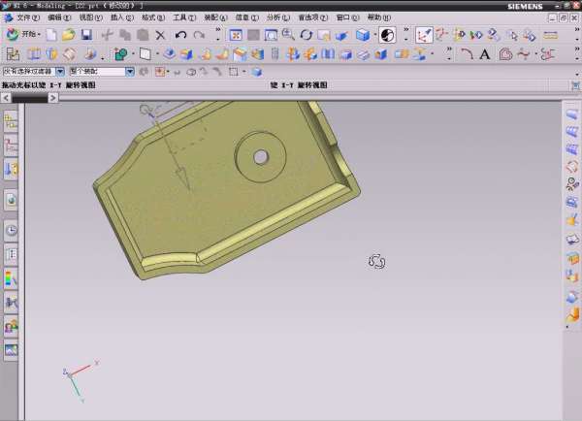The width and height of the screenshot is (582, 421).
Task: Click the orange block icon at right toolbar bottom
Action: click(x=572, y=315)
